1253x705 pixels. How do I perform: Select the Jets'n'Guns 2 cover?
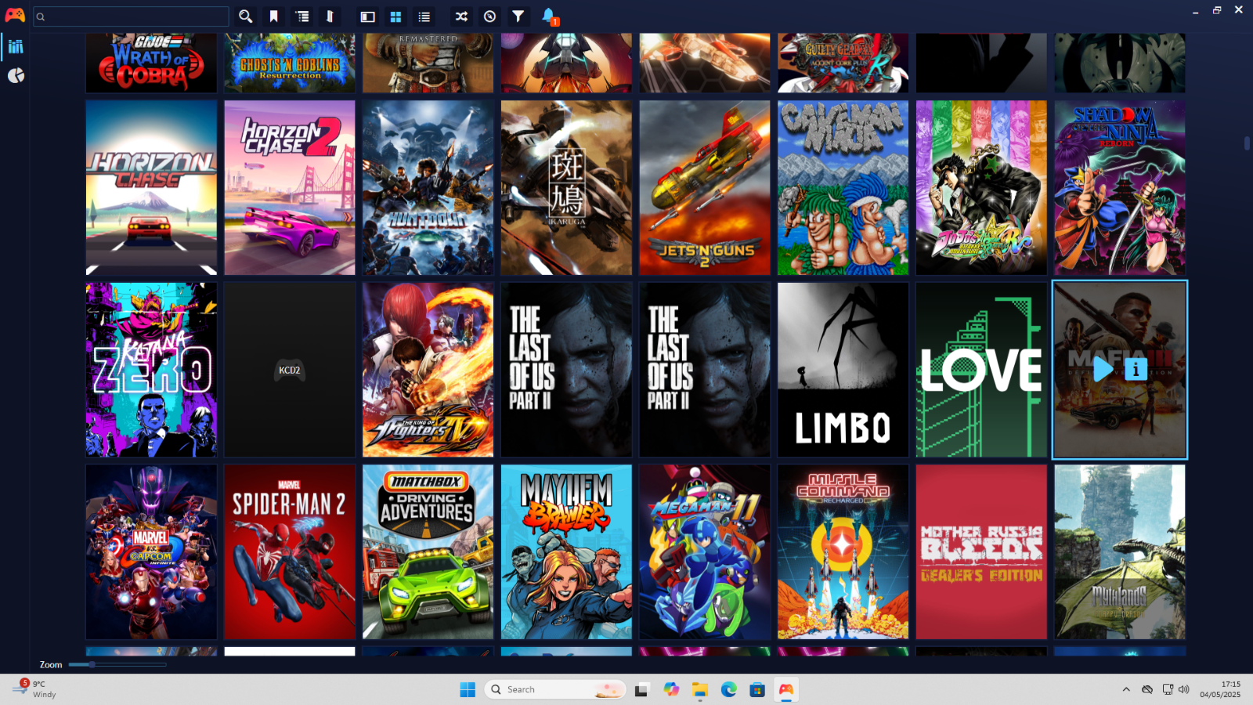click(705, 187)
